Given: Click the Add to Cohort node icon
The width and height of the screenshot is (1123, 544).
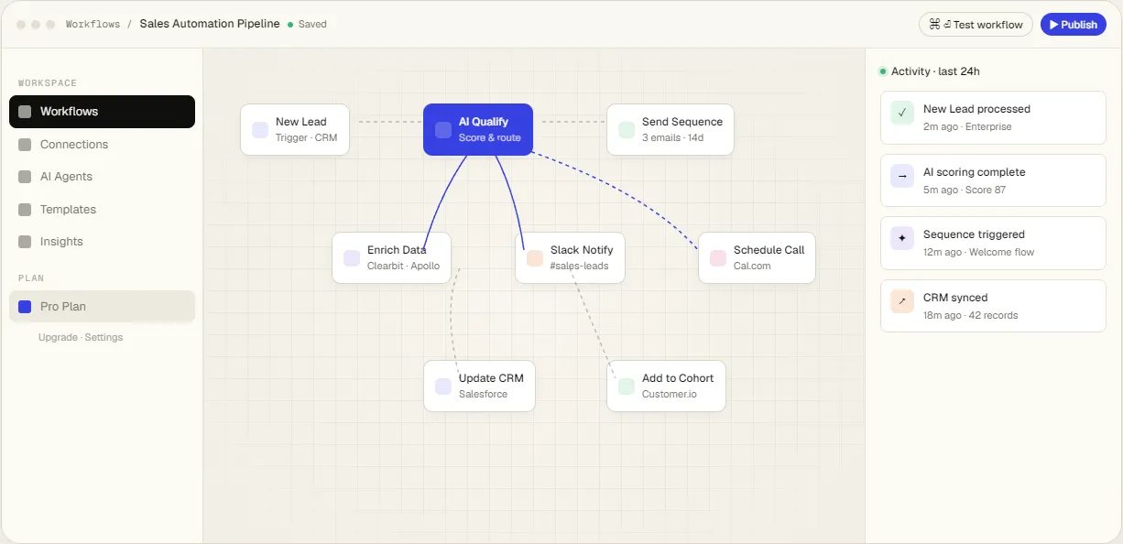Looking at the screenshot, I should [x=627, y=386].
